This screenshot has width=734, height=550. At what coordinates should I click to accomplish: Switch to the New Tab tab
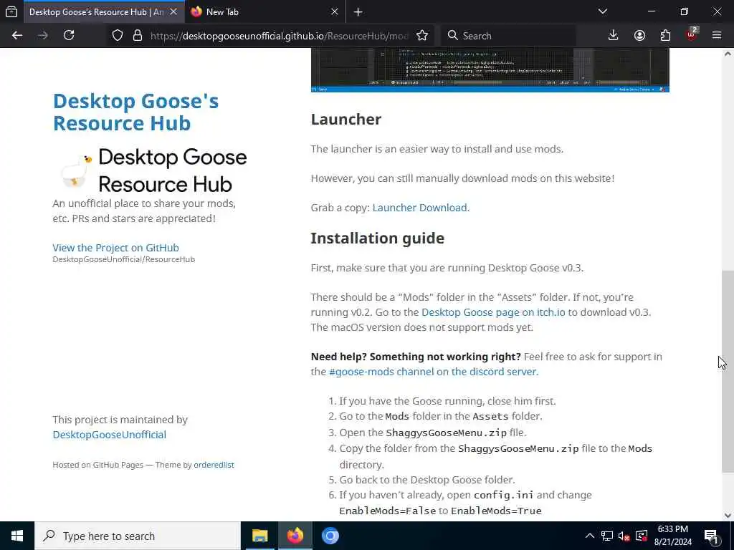tap(266, 11)
